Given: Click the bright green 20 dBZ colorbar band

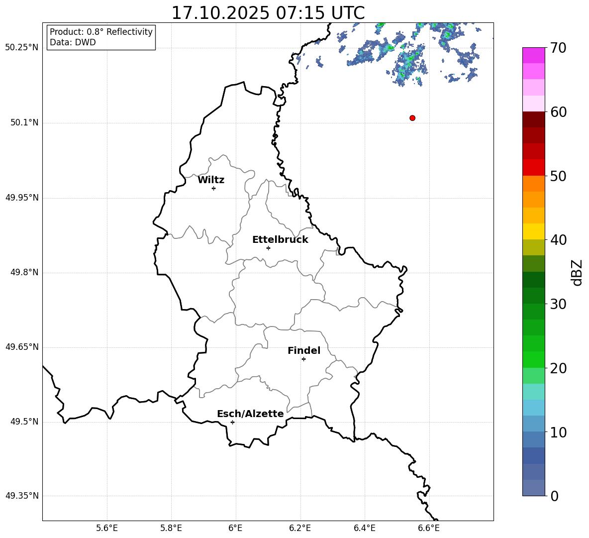Looking at the screenshot, I should coord(533,359).
